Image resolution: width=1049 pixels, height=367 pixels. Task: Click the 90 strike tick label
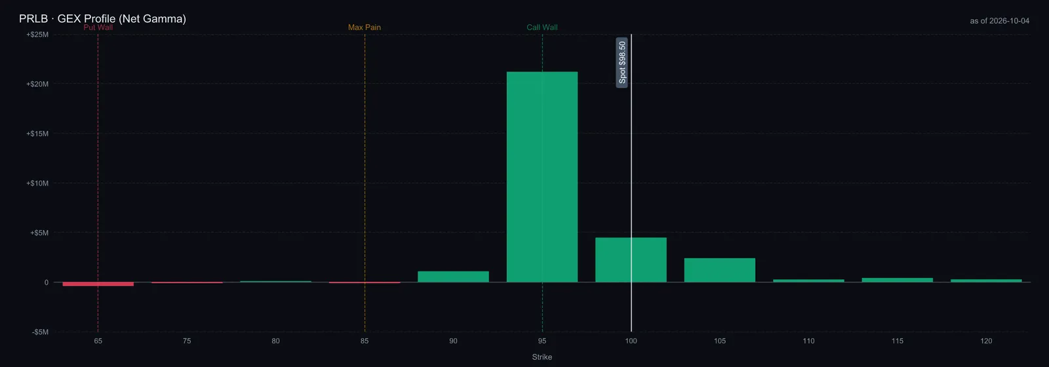pyautogui.click(x=453, y=341)
